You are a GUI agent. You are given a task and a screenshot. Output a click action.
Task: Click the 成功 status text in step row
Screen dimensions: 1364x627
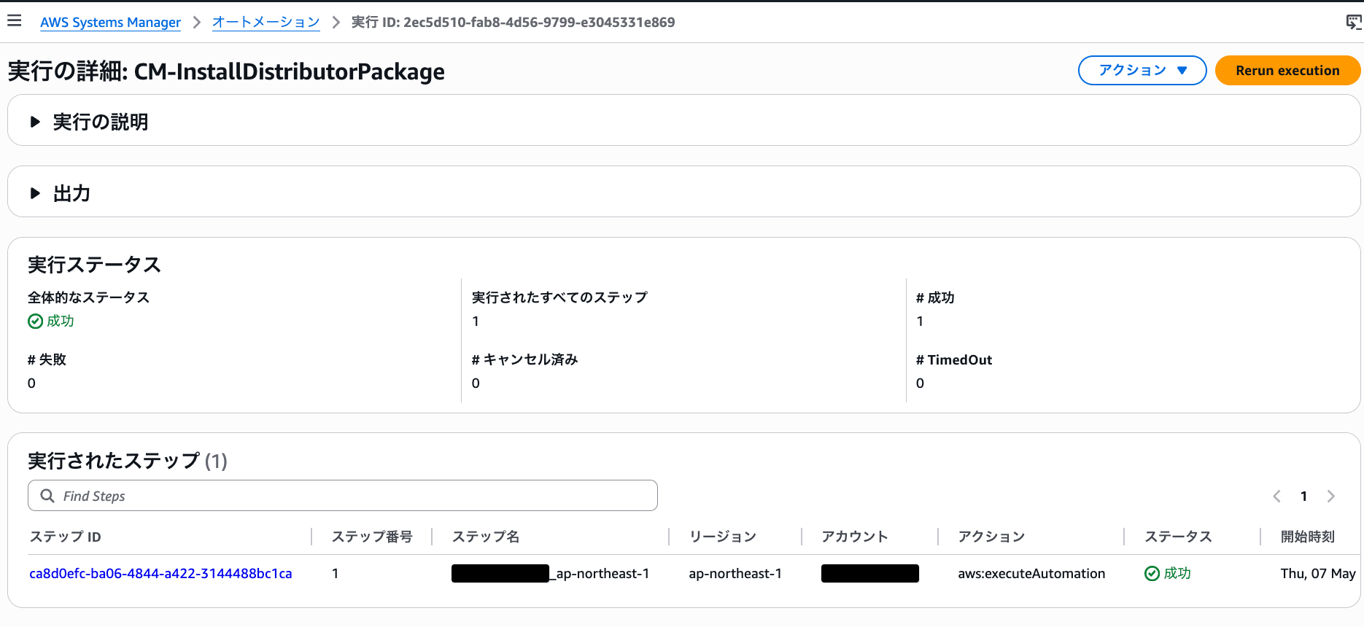[x=1177, y=574]
